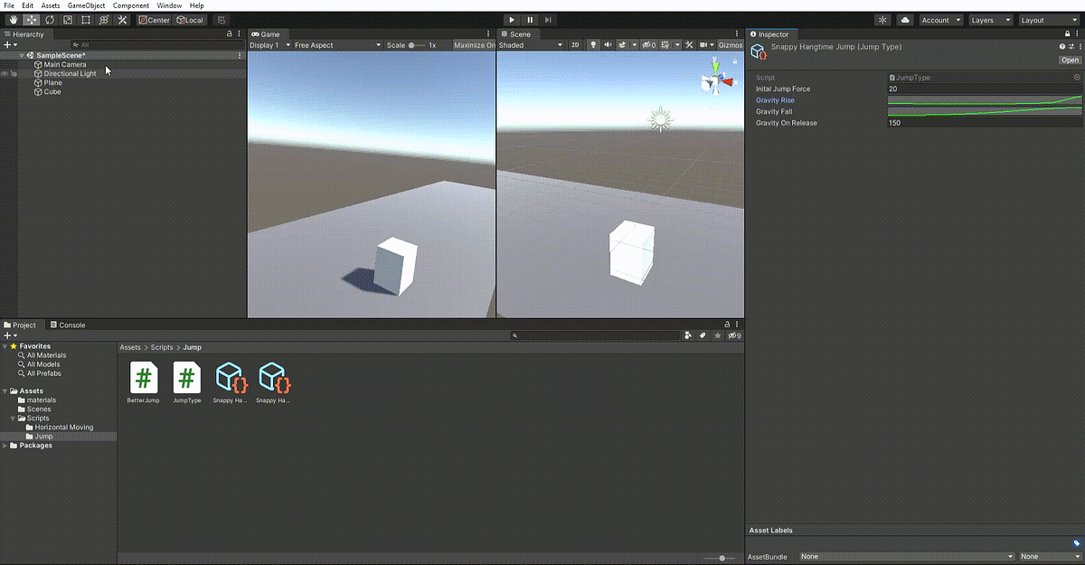Open the GameObject menu
This screenshot has width=1085, height=565.
point(86,5)
